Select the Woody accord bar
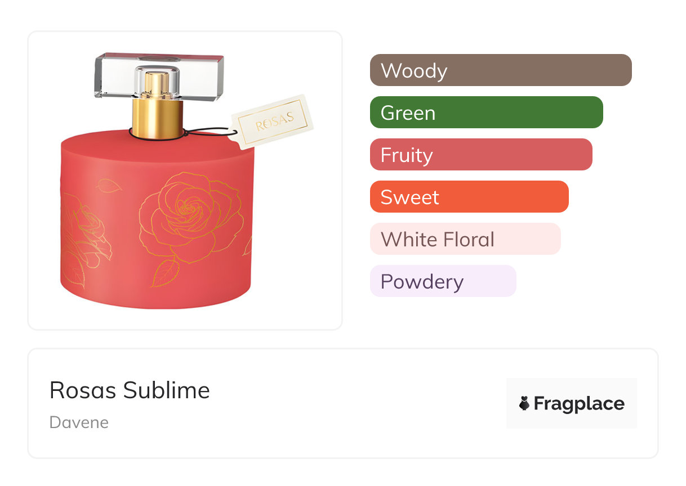Screen dimensions: 686x486 tap(500, 70)
